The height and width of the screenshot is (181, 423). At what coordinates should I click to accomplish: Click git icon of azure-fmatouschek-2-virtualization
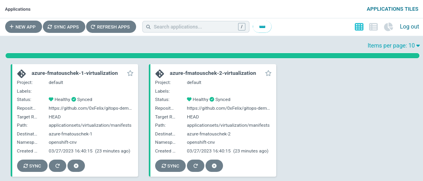[x=160, y=74]
